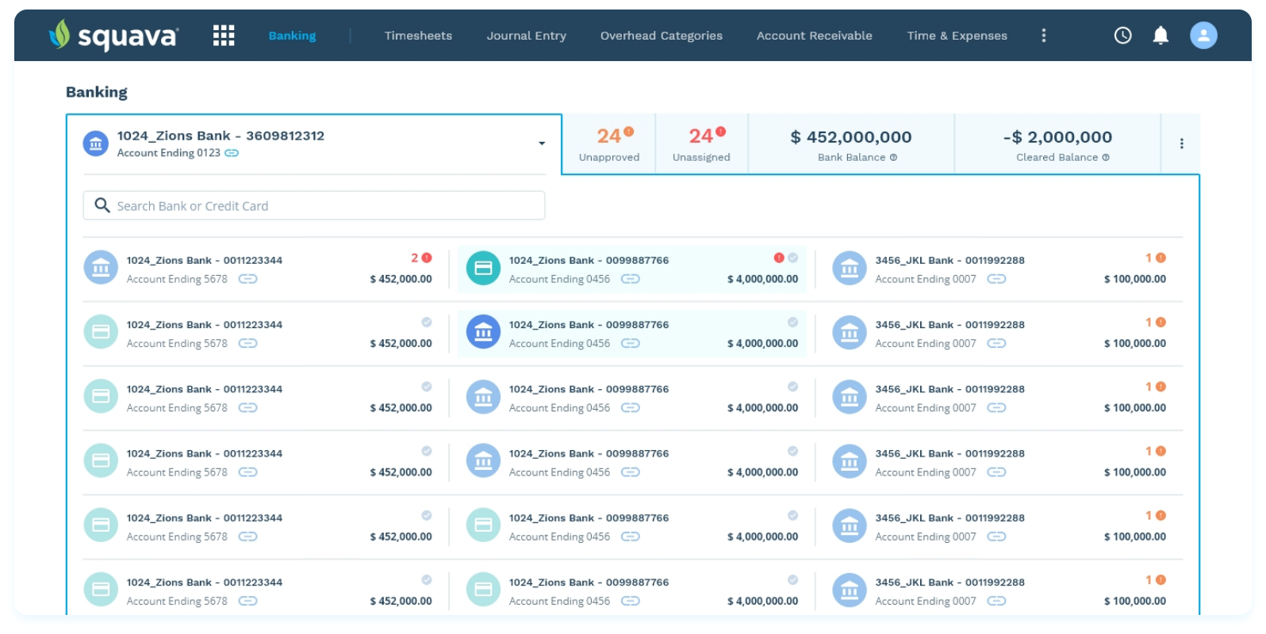Click the red alert dot on 0099887766 account

pyautogui.click(x=779, y=258)
